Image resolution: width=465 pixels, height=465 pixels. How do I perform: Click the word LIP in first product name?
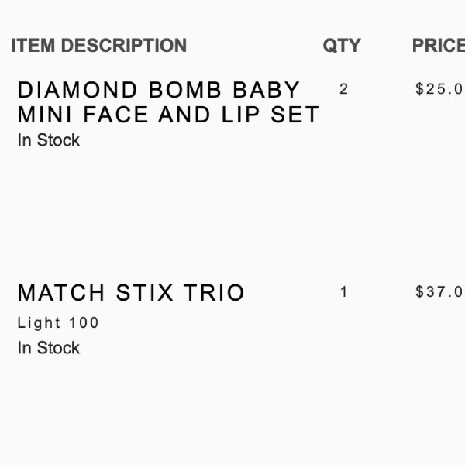pos(241,115)
